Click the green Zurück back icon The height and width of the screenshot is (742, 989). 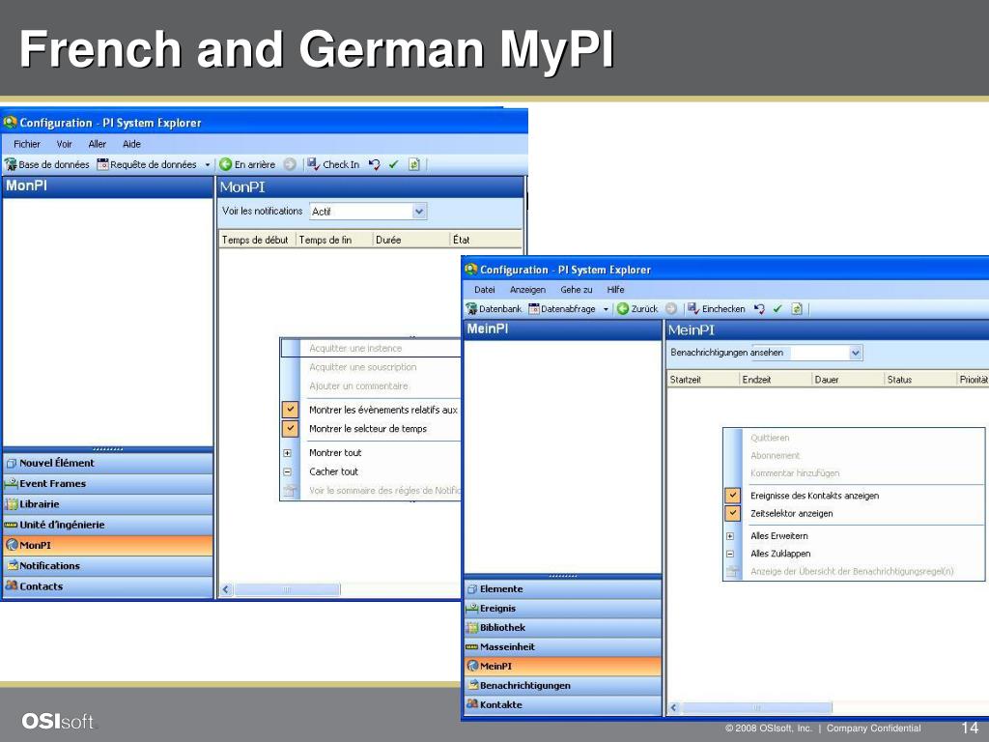point(623,309)
